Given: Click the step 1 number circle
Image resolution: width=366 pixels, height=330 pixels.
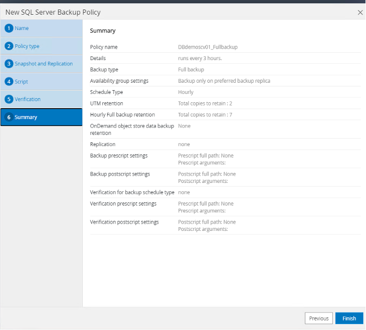Looking at the screenshot, I should point(9,28).
